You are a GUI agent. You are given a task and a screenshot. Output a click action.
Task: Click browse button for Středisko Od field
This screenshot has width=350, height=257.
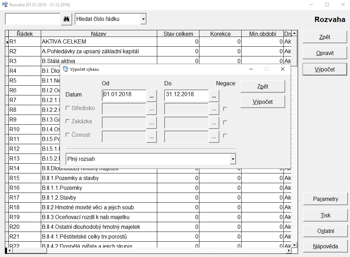[152, 109]
